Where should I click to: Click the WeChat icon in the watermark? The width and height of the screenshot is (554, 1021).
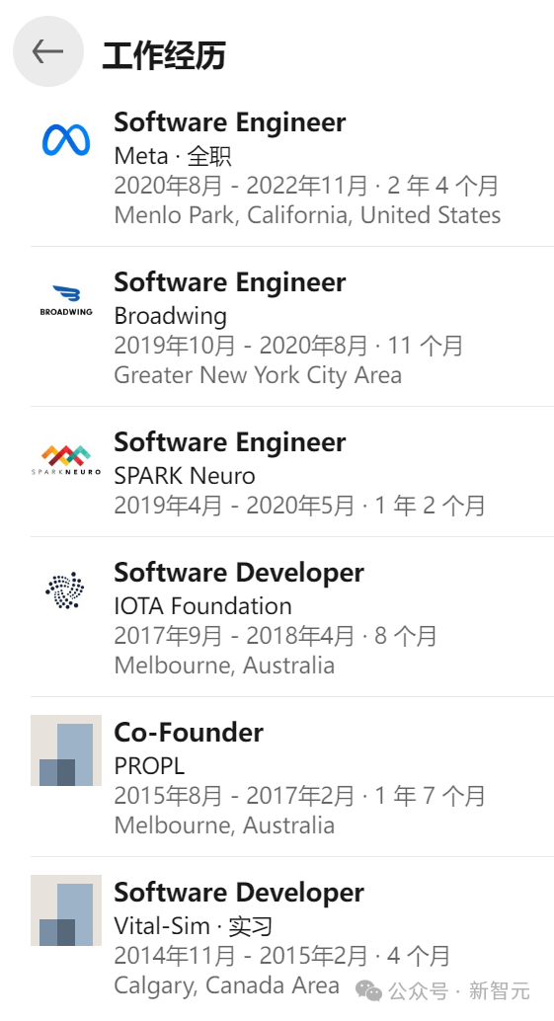[368, 991]
